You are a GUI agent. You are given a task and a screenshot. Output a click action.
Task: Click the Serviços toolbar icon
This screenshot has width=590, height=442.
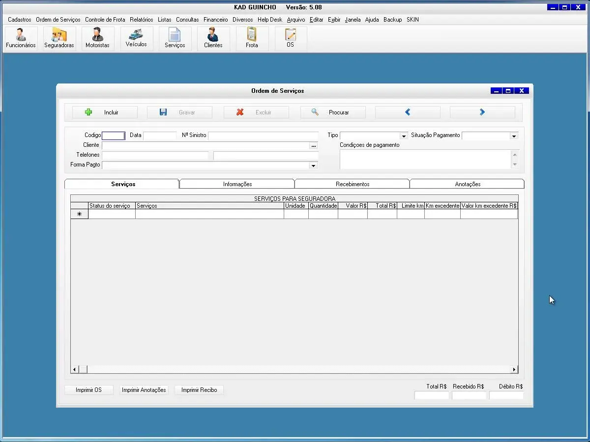click(175, 38)
